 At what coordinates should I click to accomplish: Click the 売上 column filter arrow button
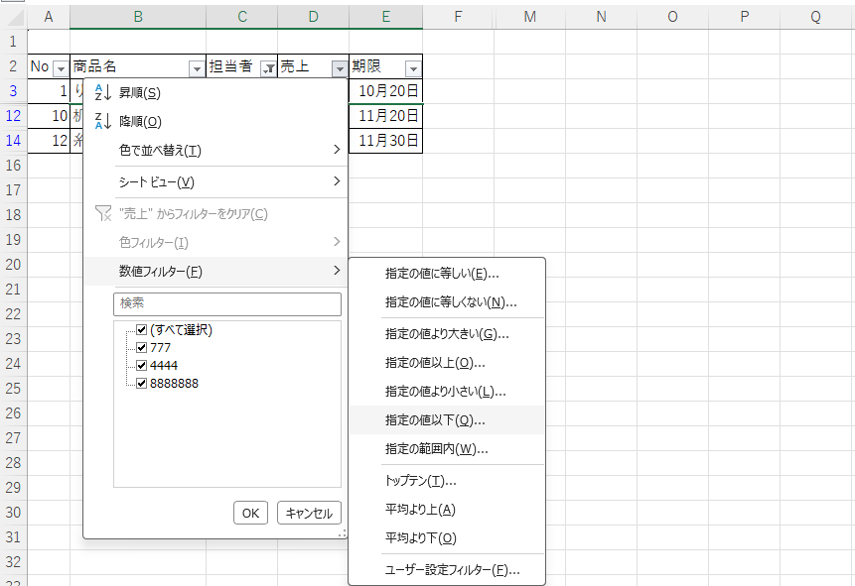tap(340, 68)
